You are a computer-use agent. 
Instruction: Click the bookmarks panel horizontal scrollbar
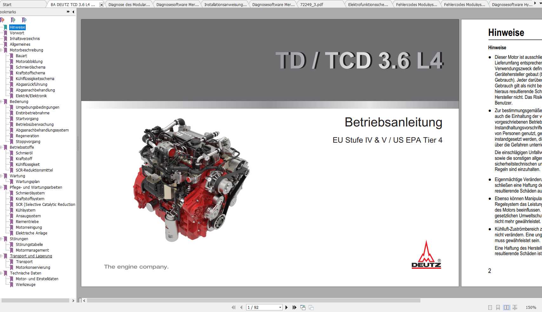35,300
